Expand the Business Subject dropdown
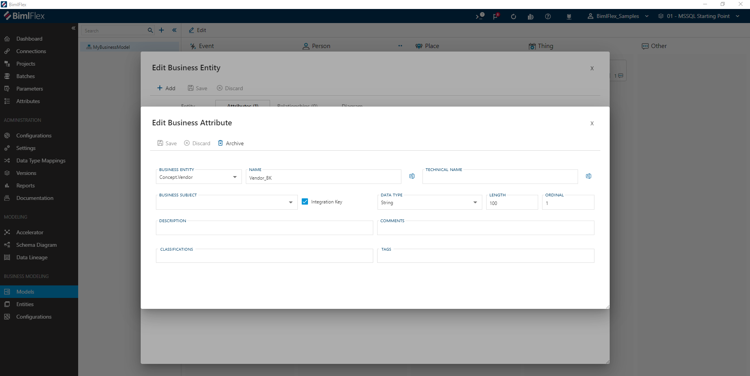Image resolution: width=750 pixels, height=376 pixels. [x=290, y=202]
